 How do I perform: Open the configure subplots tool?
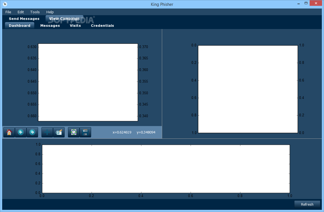pos(74,132)
